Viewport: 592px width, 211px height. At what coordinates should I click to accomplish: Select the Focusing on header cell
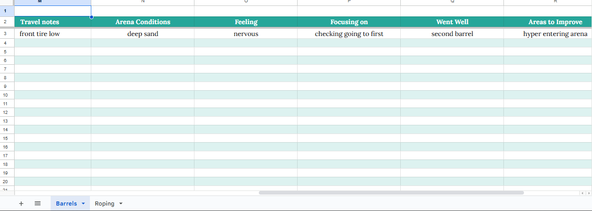[x=349, y=22]
